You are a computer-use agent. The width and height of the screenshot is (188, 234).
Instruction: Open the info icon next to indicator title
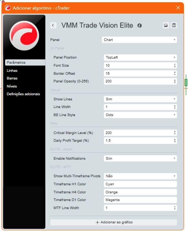tap(139, 25)
